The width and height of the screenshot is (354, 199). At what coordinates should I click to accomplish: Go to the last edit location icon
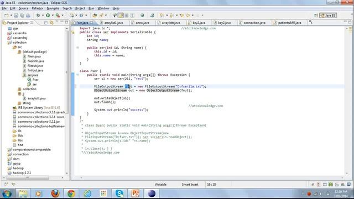(x=181, y=15)
